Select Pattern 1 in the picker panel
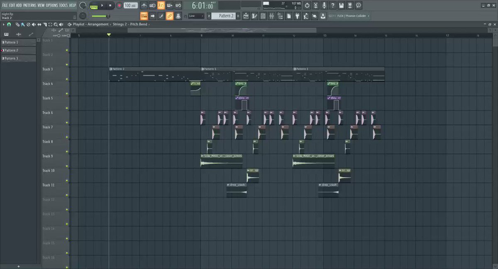The width and height of the screenshot is (498, 269). [x=18, y=42]
